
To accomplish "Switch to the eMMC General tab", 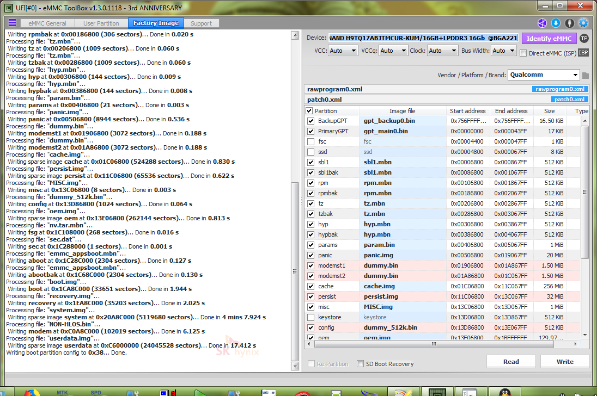I will pyautogui.click(x=47, y=23).
